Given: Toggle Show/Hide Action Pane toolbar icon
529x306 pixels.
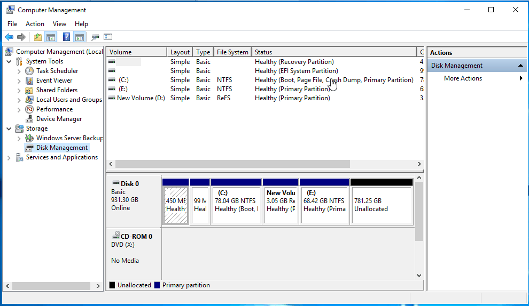Looking at the screenshot, I should 80,37.
